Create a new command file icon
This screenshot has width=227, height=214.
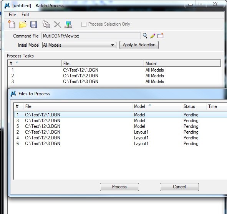(161, 36)
